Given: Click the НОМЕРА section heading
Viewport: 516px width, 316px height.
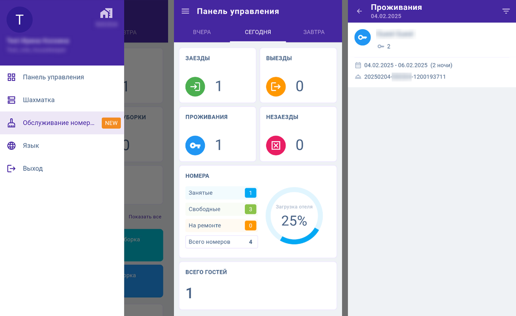Looking at the screenshot, I should coord(197,176).
